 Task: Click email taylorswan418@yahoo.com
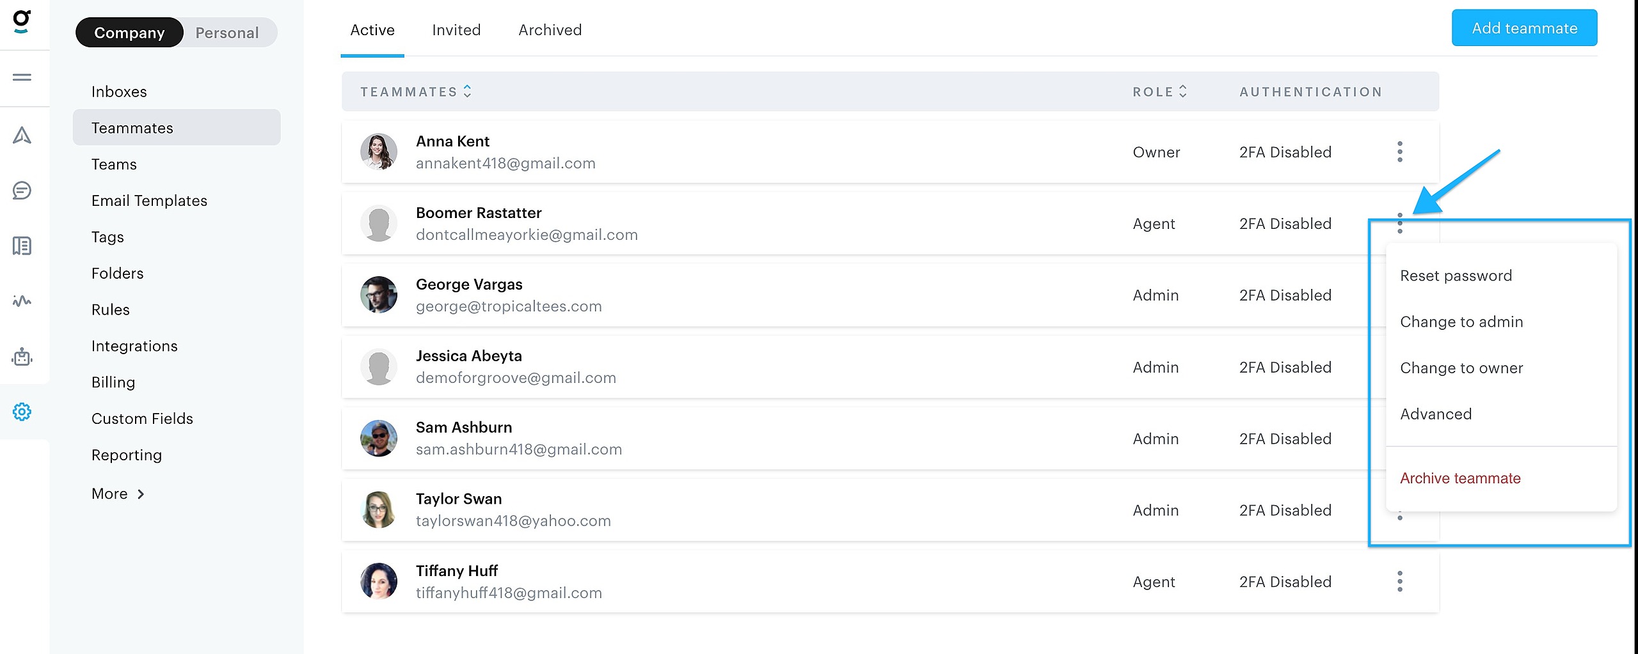pyautogui.click(x=513, y=521)
